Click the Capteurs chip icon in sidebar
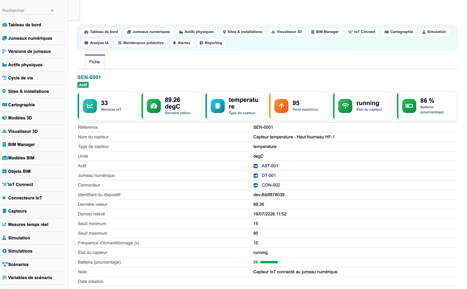The width and height of the screenshot is (467, 289). tap(5, 211)
